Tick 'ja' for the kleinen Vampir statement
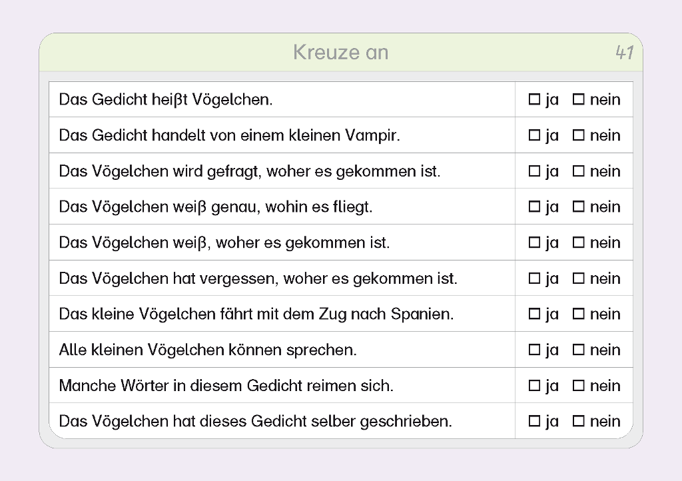682x481 pixels. point(534,136)
